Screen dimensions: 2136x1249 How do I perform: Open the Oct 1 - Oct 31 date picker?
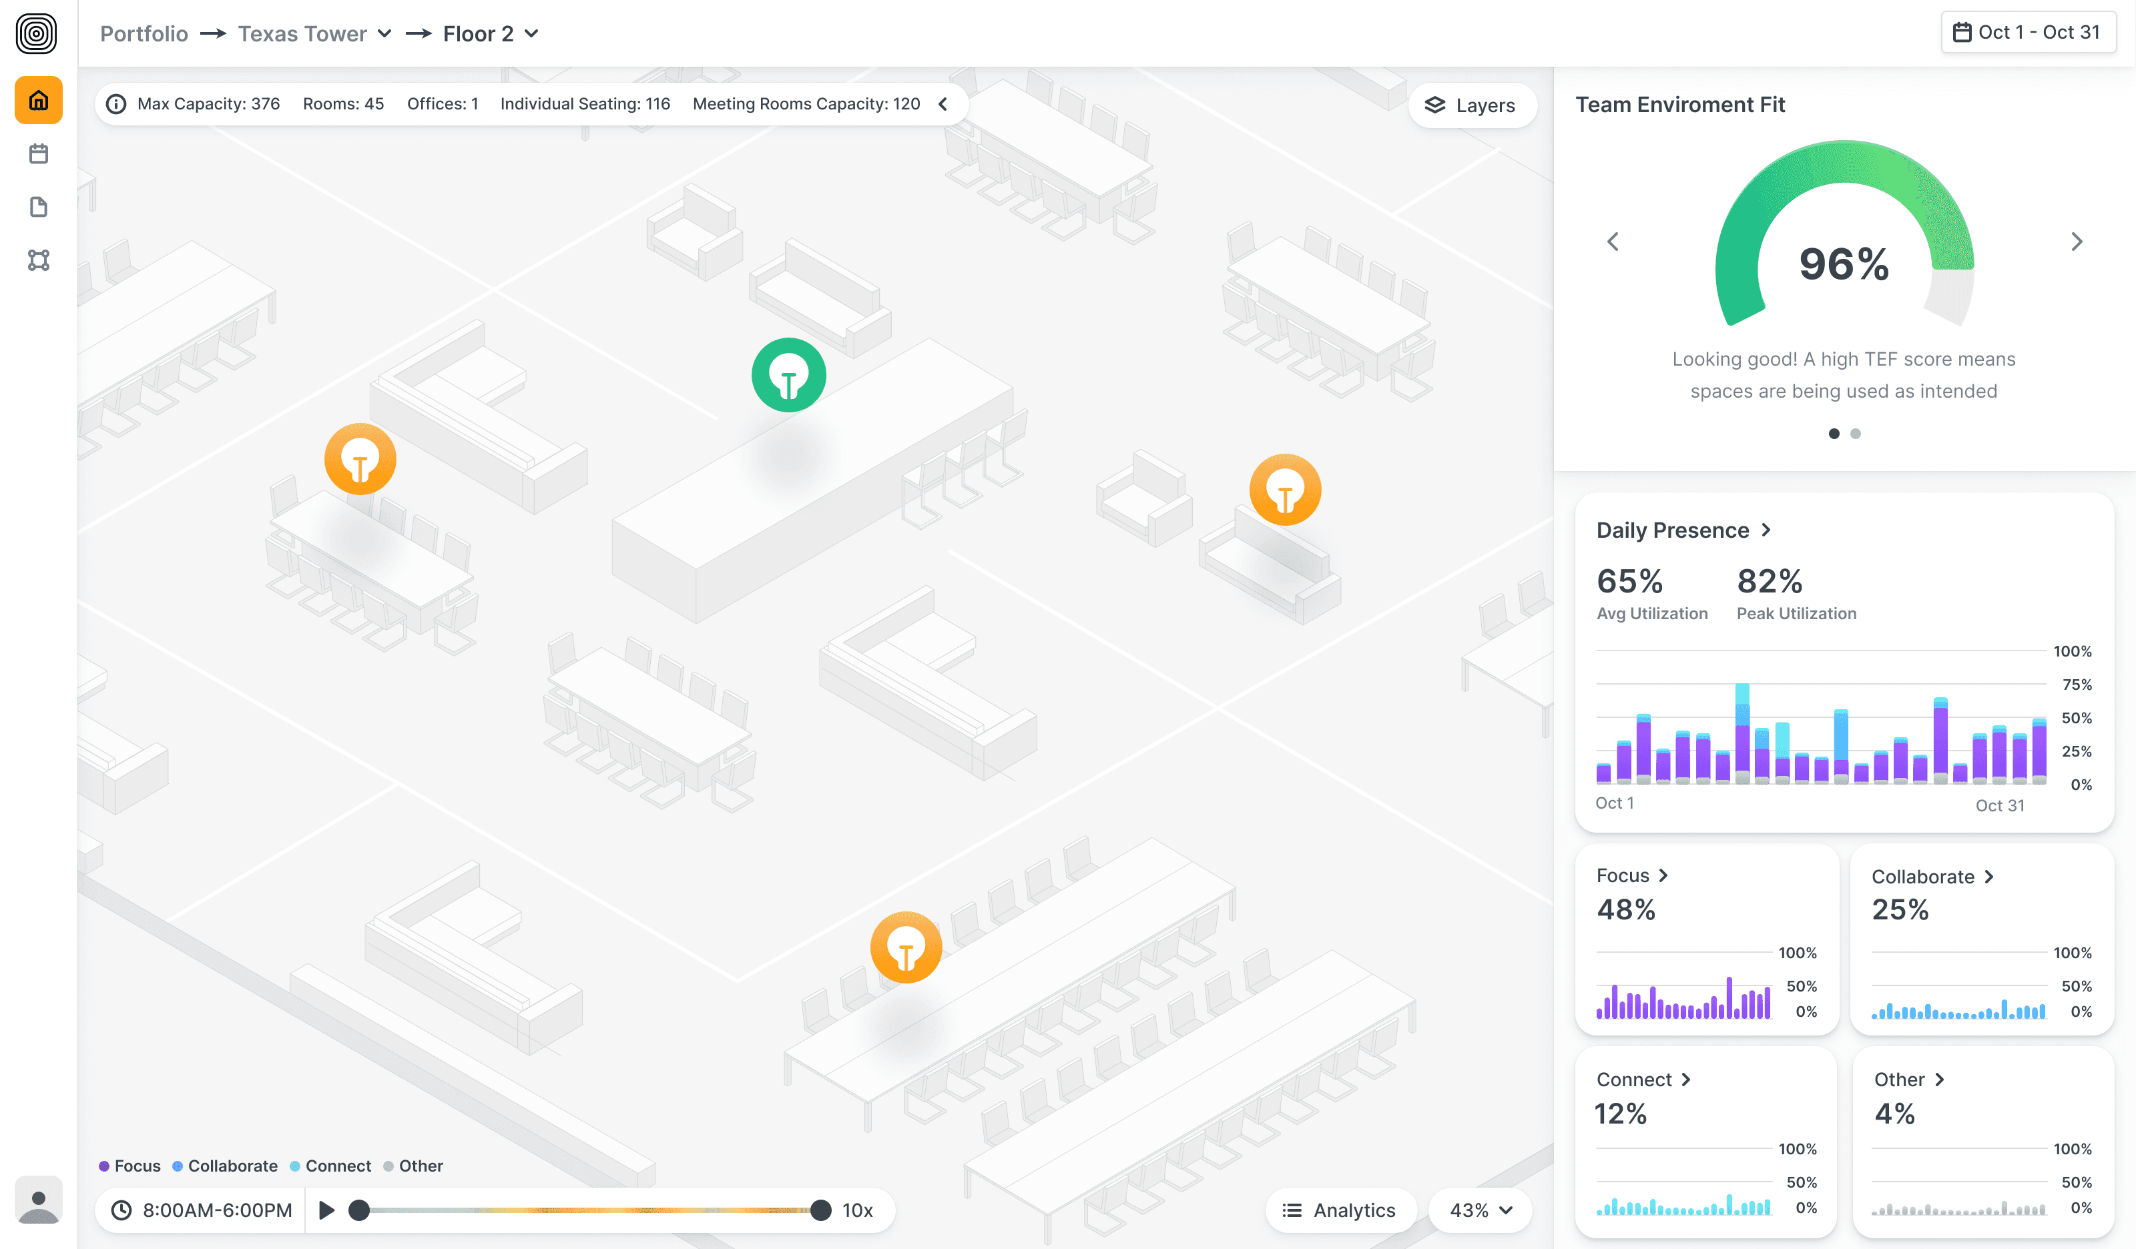[2027, 32]
